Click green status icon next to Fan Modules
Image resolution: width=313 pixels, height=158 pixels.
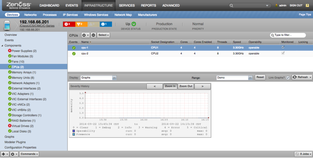point(9,56)
